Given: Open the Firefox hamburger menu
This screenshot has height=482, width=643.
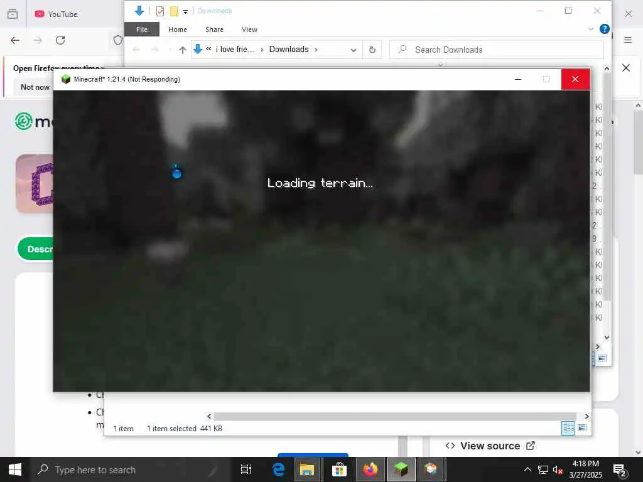Looking at the screenshot, I should coord(628,40).
